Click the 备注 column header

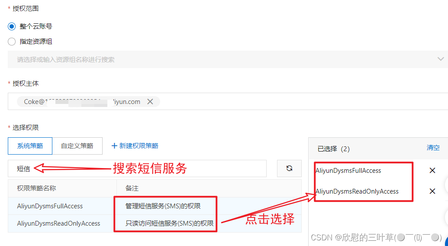tap(132, 188)
